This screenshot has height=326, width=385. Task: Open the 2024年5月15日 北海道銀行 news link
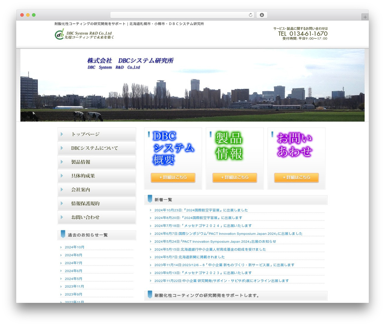[210, 249]
